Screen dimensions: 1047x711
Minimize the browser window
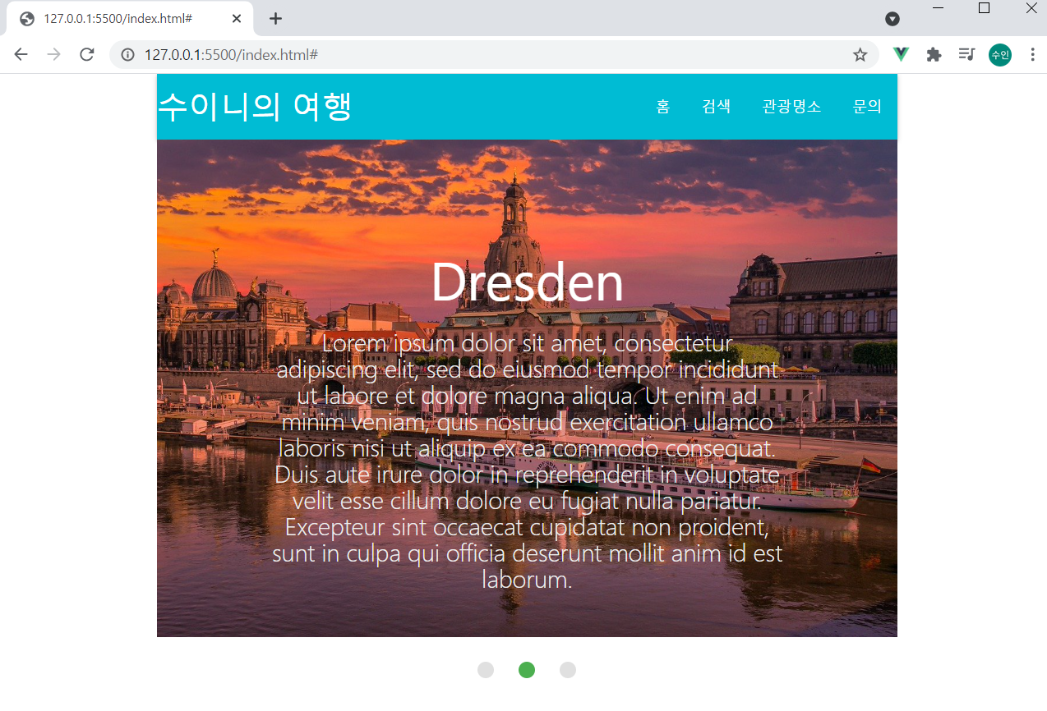[x=938, y=8]
